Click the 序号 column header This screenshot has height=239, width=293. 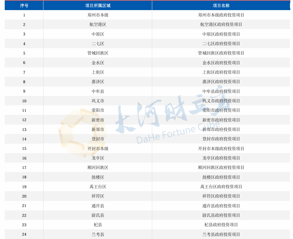coord(24,5)
